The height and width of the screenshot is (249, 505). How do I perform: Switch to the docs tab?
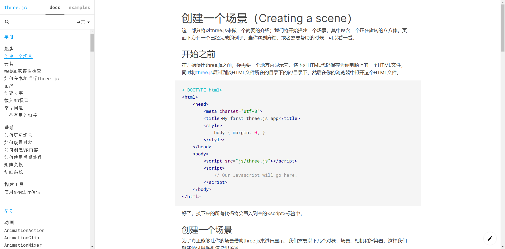[x=55, y=7]
